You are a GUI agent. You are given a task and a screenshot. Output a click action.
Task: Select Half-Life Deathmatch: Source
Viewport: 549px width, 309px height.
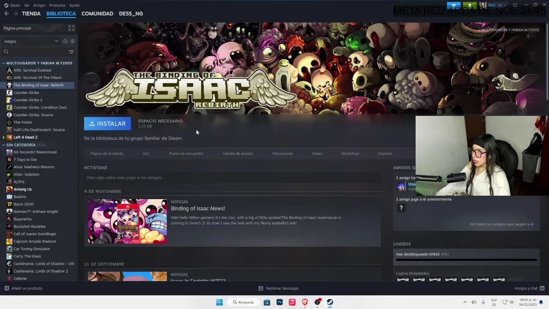tap(39, 130)
